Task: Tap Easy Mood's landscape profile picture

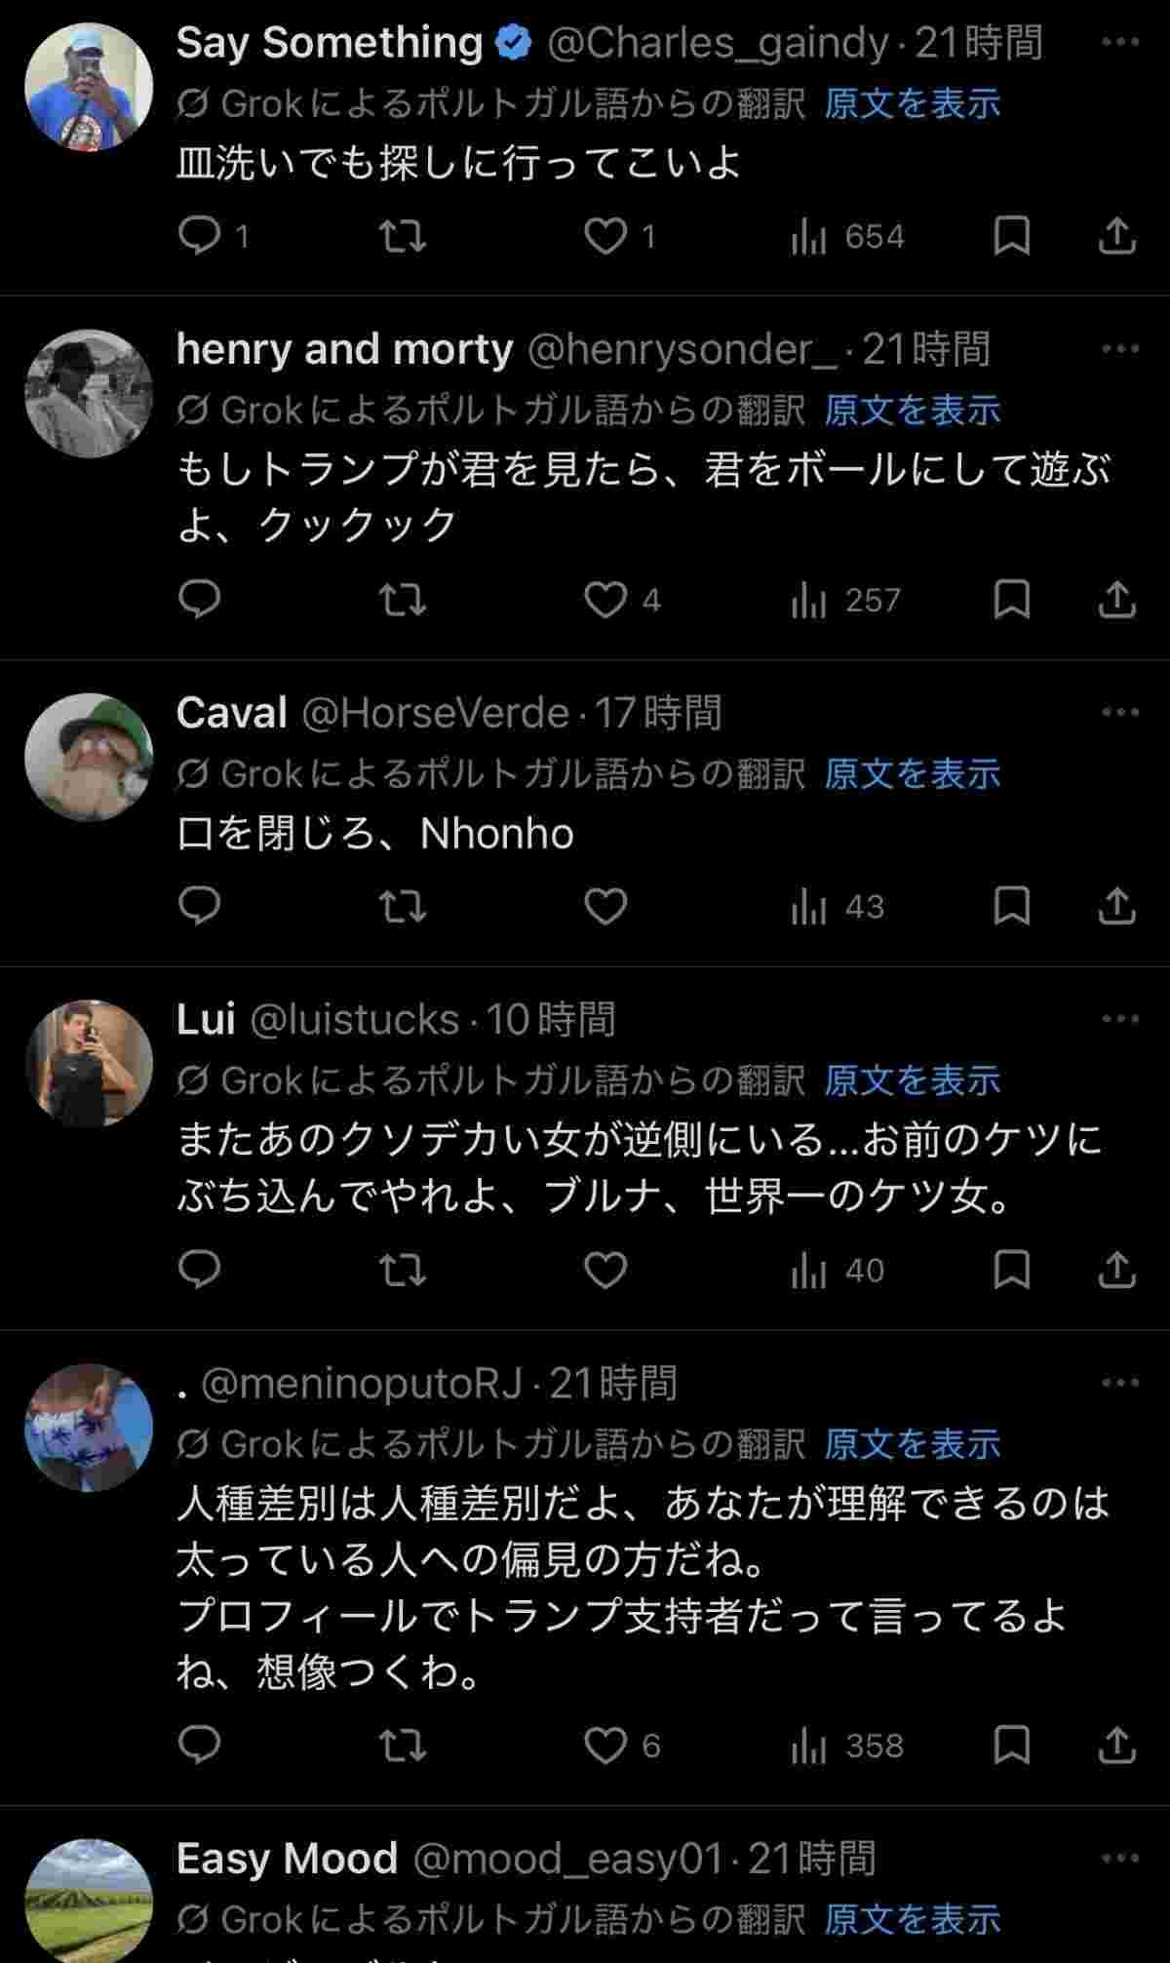Action: pyautogui.click(x=89, y=1902)
